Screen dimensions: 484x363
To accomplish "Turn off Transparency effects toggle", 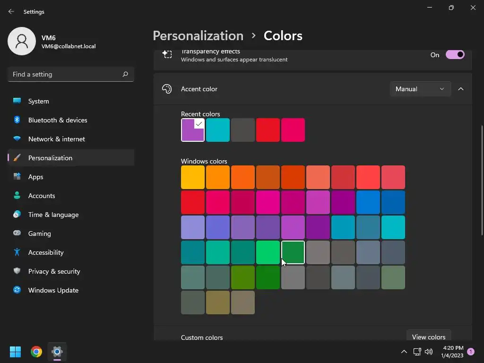I will pyautogui.click(x=455, y=55).
